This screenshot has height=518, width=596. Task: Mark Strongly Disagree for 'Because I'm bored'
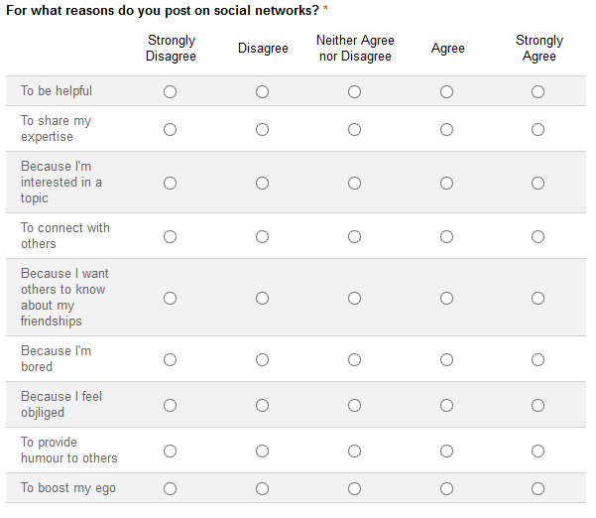(170, 359)
